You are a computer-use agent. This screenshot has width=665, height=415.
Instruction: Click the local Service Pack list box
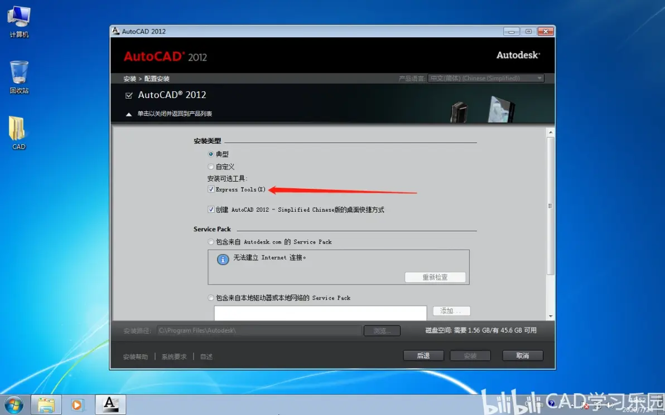coord(320,314)
